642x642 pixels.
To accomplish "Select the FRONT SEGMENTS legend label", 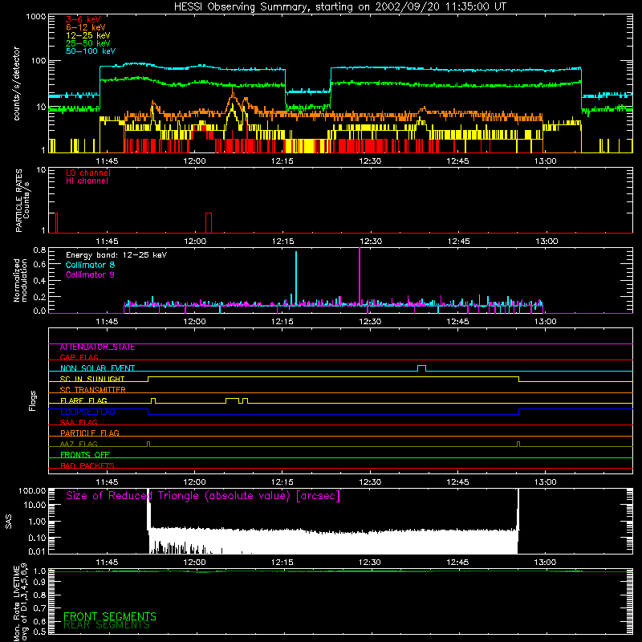I will pos(110,616).
